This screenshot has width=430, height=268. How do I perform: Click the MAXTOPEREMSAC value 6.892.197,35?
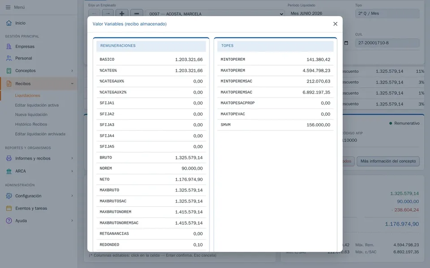coord(317,92)
